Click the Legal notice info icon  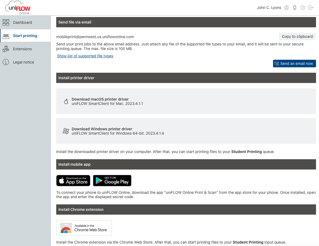pyautogui.click(x=6, y=62)
